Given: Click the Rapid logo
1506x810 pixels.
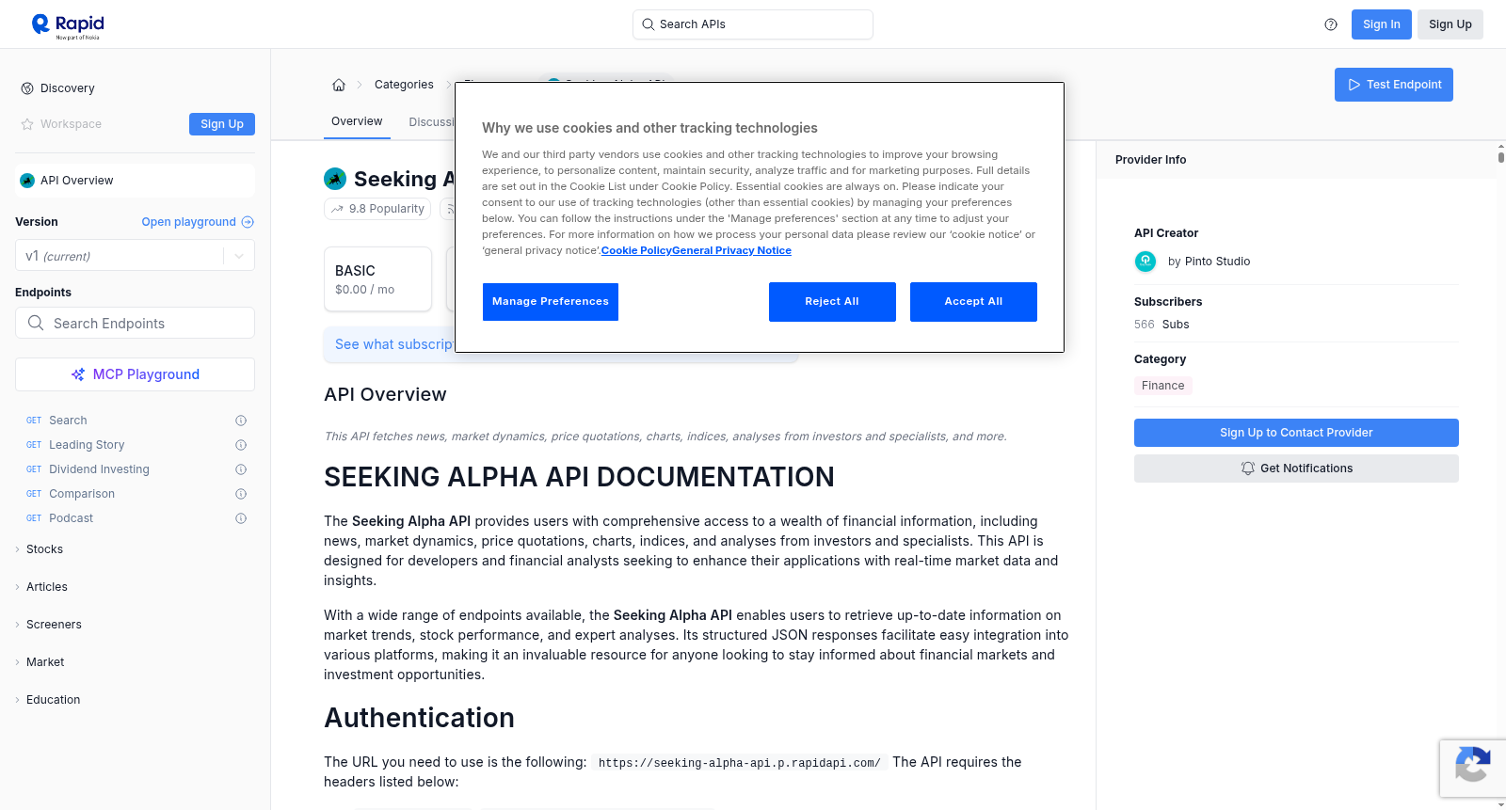Looking at the screenshot, I should 68,25.
